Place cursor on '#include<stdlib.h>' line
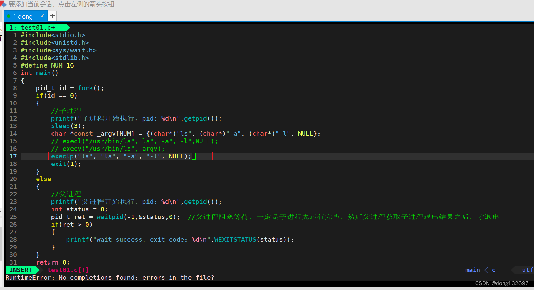The width and height of the screenshot is (534, 290). pos(55,58)
